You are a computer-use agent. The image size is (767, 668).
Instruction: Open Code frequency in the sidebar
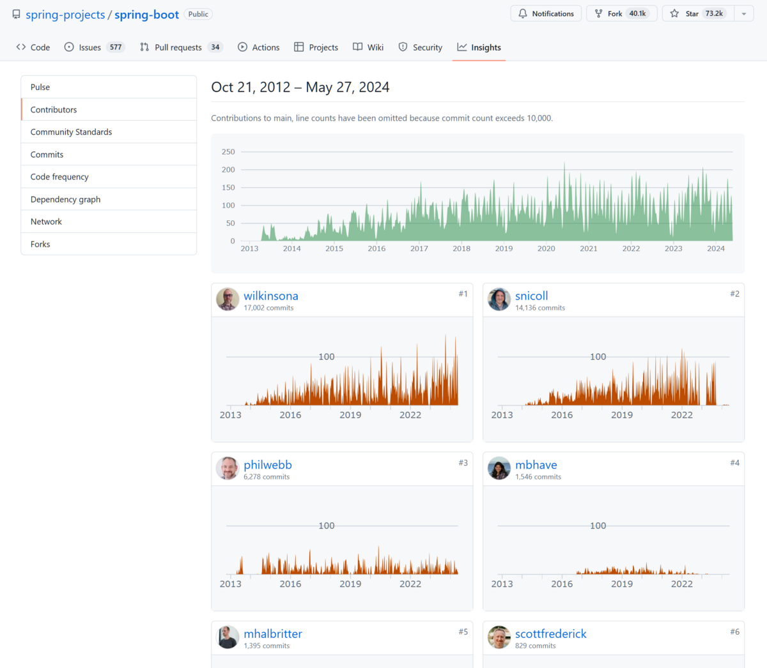click(109, 176)
